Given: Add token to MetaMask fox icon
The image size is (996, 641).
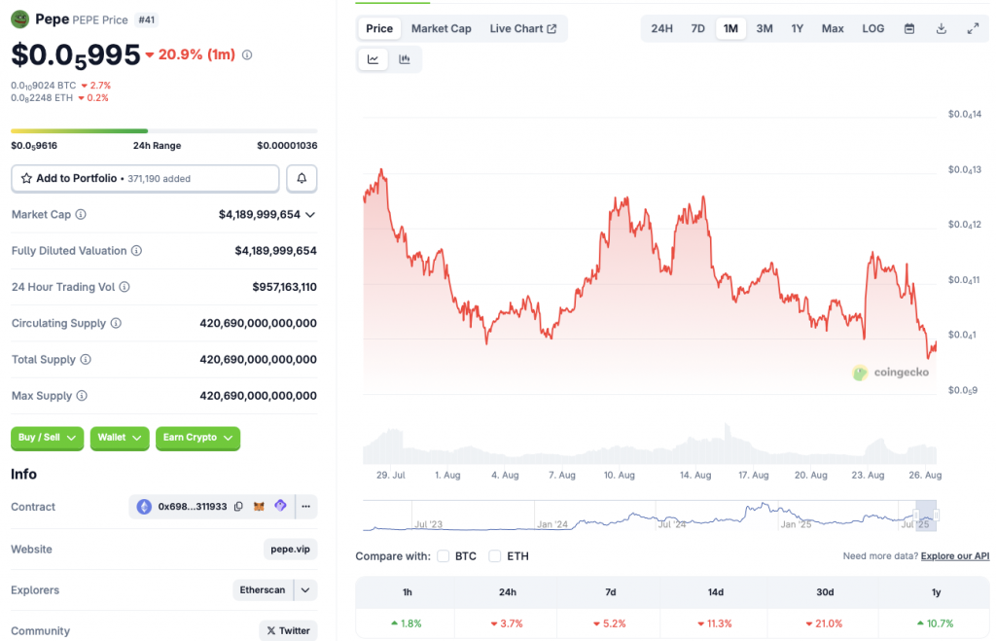Looking at the screenshot, I should pyautogui.click(x=259, y=507).
